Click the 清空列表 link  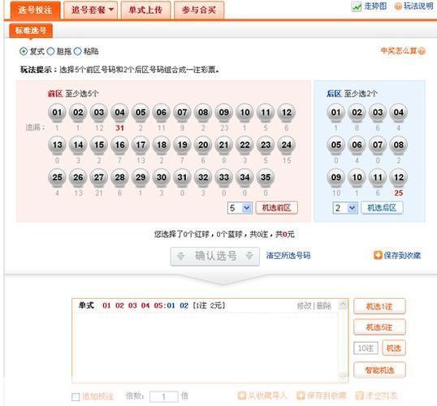click(x=376, y=395)
